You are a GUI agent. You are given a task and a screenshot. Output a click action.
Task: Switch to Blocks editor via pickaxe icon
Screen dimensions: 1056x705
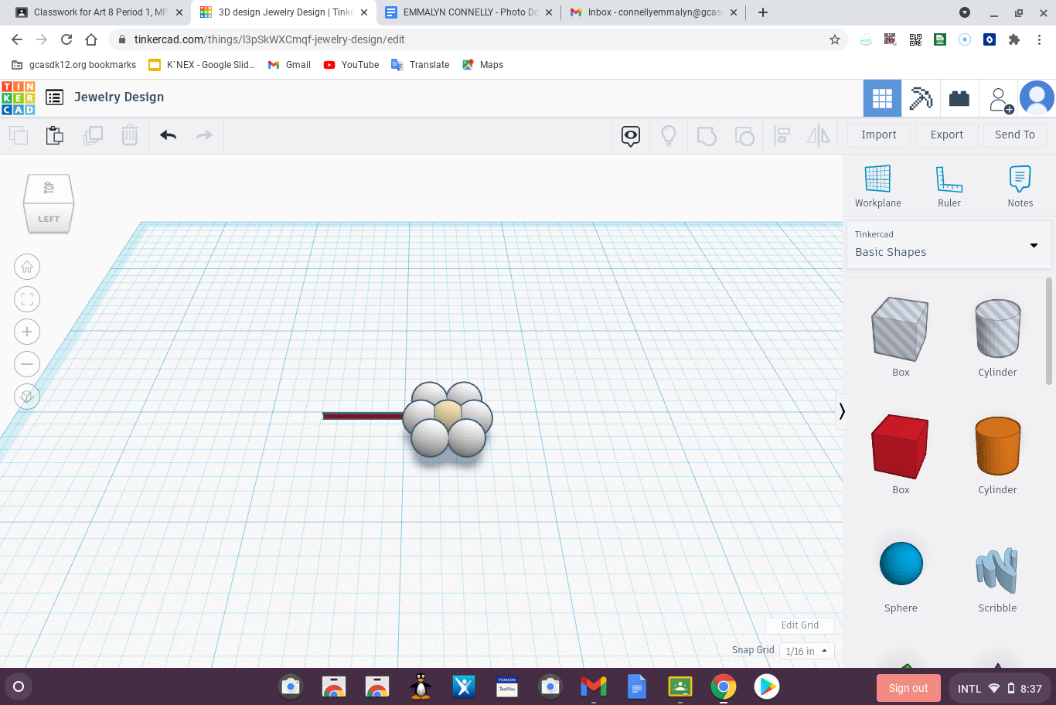tap(921, 97)
